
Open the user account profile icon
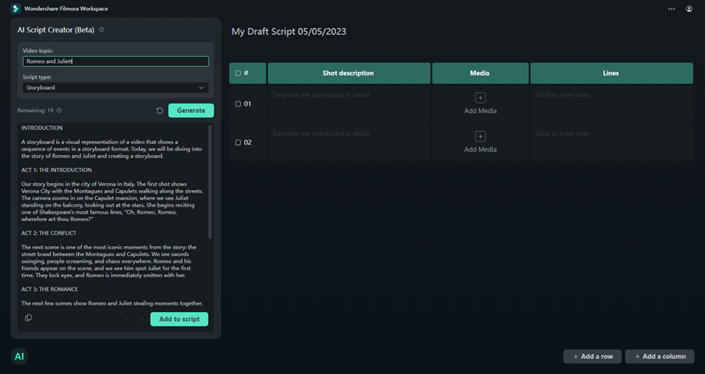coord(689,8)
